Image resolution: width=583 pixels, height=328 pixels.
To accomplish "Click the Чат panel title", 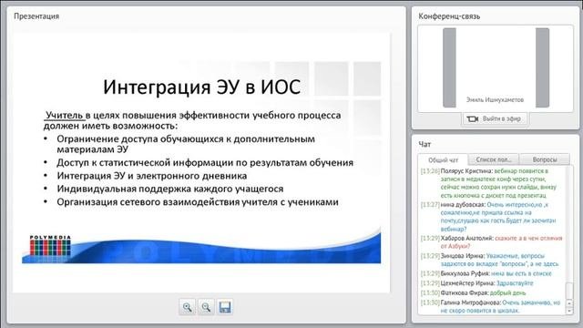I will (424, 144).
